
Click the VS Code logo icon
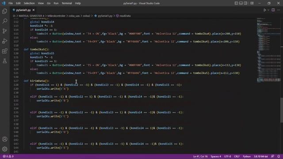[4, 3]
